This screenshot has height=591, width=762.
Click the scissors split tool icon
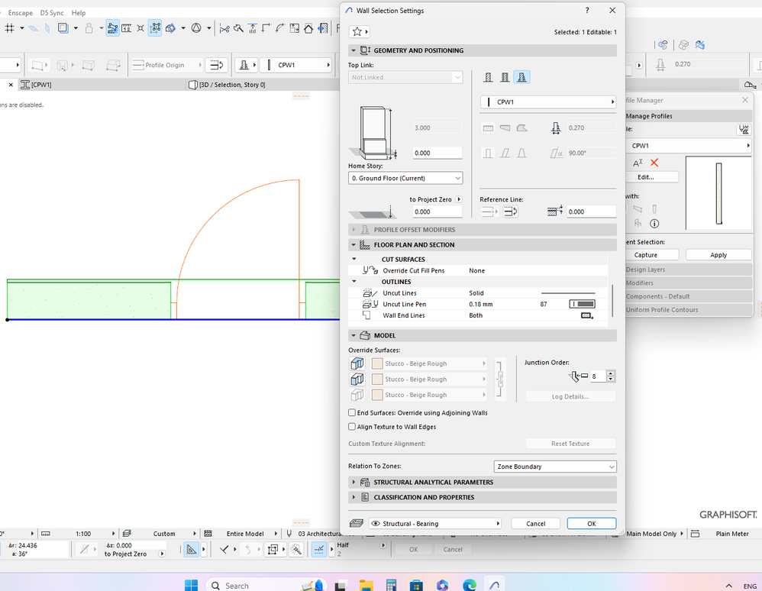click(x=224, y=28)
